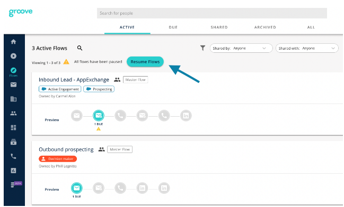Open the Inbound Lead - AppExchange flow
Screen dimensions: 344x207
pos(74,80)
